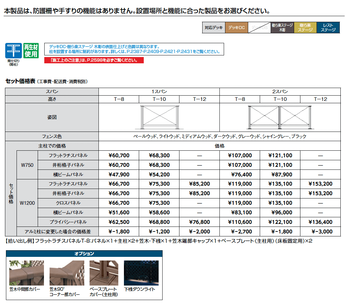Select the highlighted 樹ら楽ステージ option
This screenshot has width=346, height=305.
[x=305, y=28]
